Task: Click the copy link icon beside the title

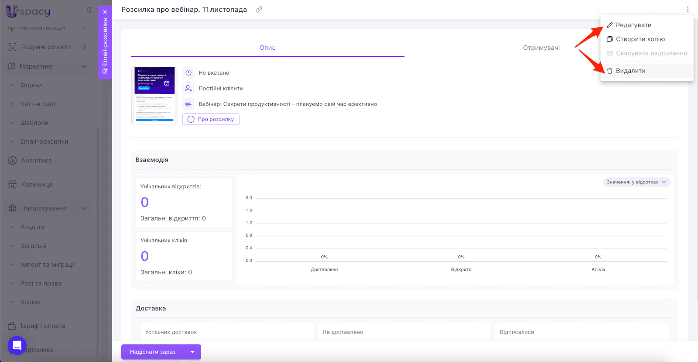Action: (259, 10)
